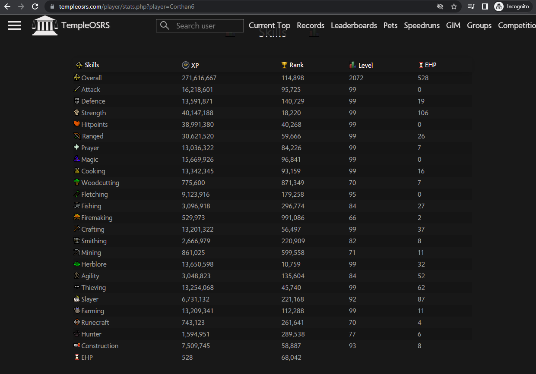Select the Smithing skill row label
The width and height of the screenshot is (536, 374).
[x=94, y=241]
